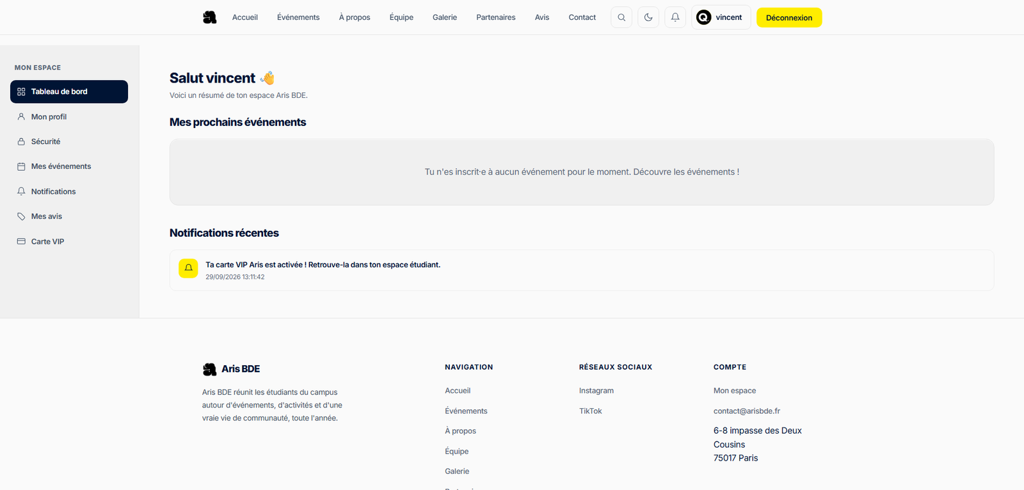Viewport: 1024px width, 490px height.
Task: Open Galerie in the top navigation
Action: pyautogui.click(x=445, y=17)
